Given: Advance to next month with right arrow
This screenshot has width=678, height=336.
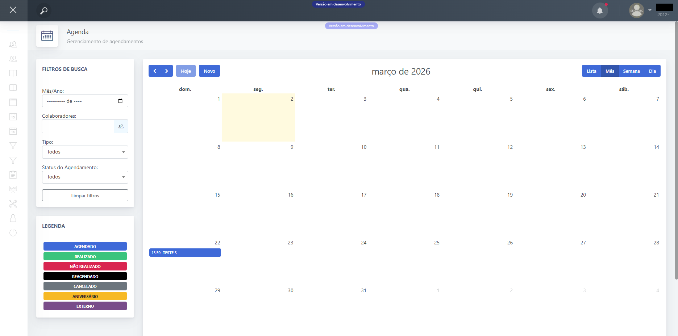Looking at the screenshot, I should coord(167,71).
